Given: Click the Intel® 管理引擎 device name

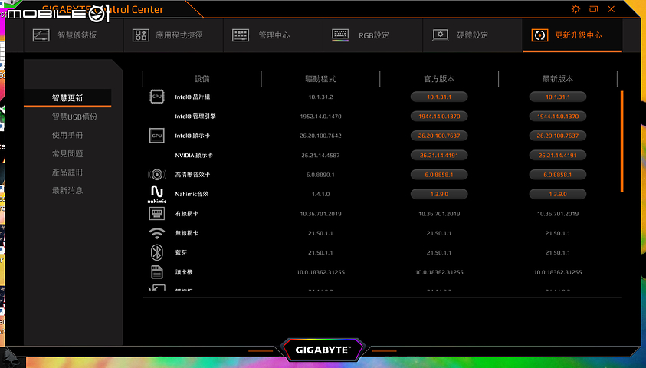Looking at the screenshot, I should pos(195,117).
